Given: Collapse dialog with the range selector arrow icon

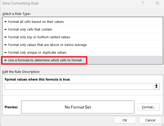Looking at the screenshot, I should (x=157, y=86).
